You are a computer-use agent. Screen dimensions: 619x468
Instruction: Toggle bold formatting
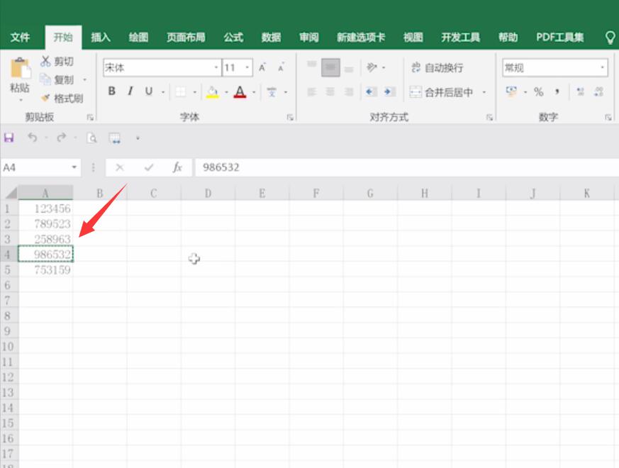click(112, 91)
